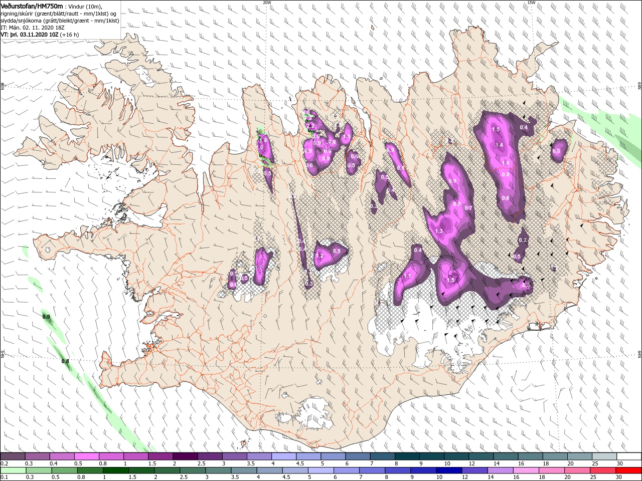Click the 'VT: þri. 03.11.2020 10Z' valid time
The image size is (642, 481).
(x=30, y=35)
